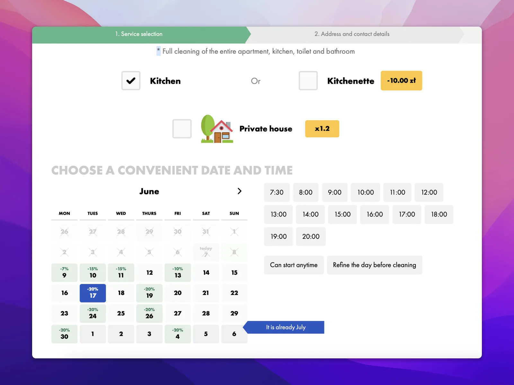Pick the 20:00 time slot
The width and height of the screenshot is (514, 385).
[x=311, y=236]
